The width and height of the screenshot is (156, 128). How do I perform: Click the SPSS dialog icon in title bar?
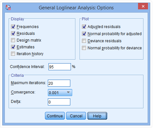pos(8,7)
